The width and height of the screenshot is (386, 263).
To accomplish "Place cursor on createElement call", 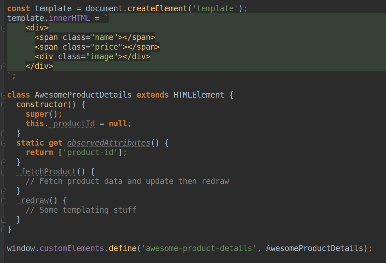I will click(x=157, y=8).
